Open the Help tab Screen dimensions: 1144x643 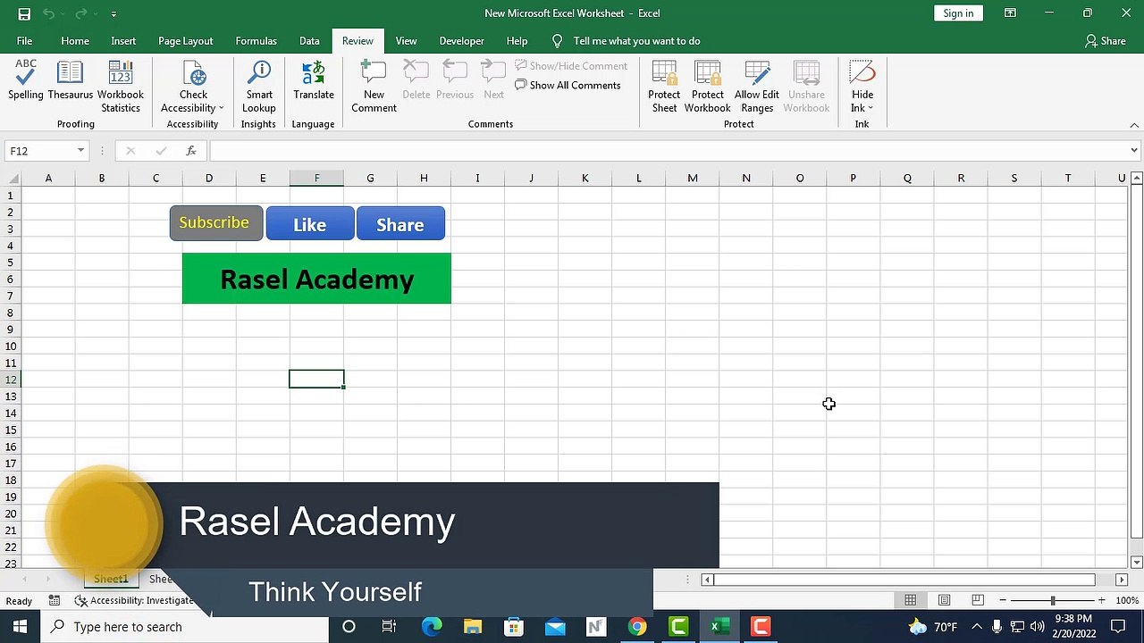[517, 41]
